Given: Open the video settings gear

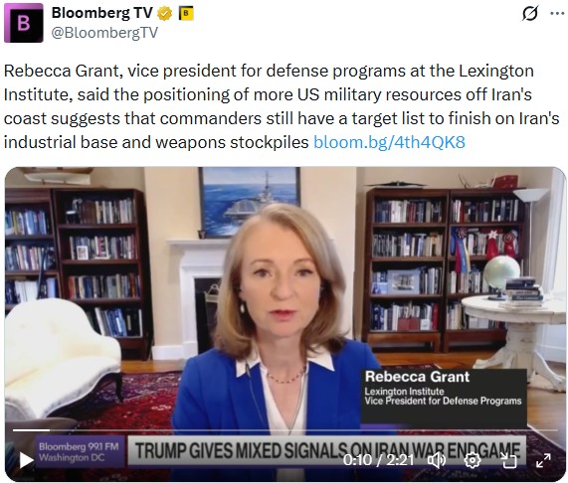Looking at the screenshot, I should coord(472,460).
